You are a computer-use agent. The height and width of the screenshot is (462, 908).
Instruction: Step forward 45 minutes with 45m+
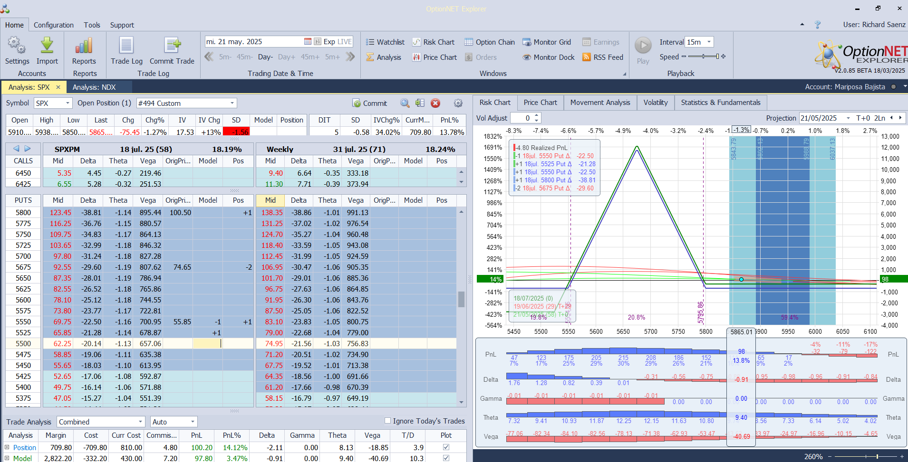pyautogui.click(x=310, y=57)
